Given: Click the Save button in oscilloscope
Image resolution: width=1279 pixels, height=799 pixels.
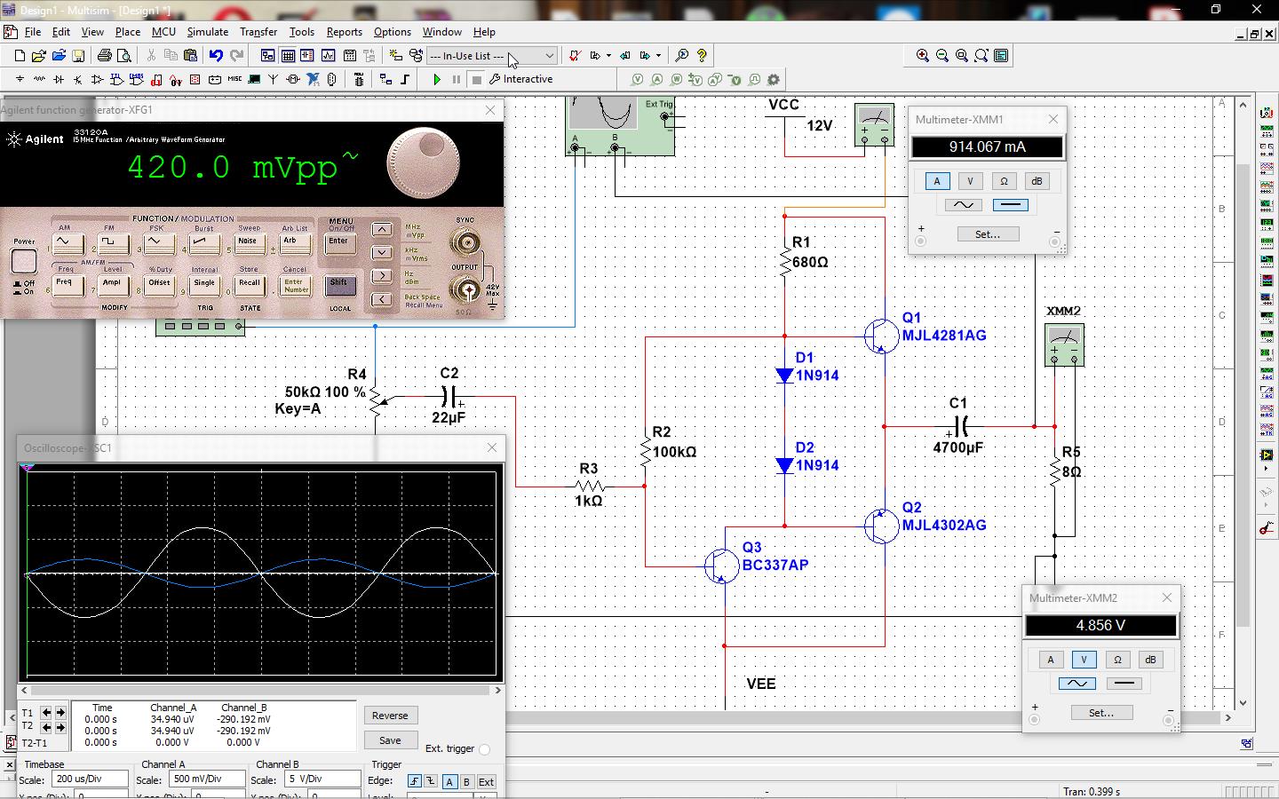Looking at the screenshot, I should [390, 740].
